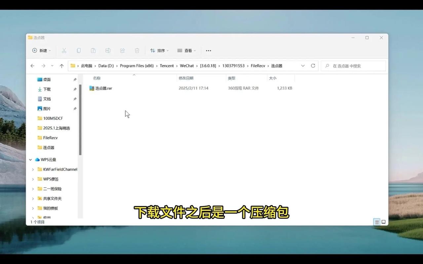Viewport: 423px width, 264px height.
Task: Click the pin icon next to 文档
Action: point(75,99)
